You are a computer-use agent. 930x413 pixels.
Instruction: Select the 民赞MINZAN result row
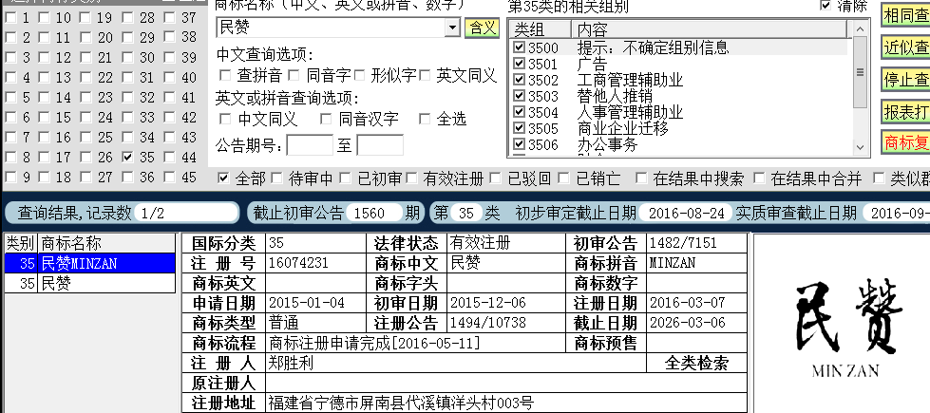pyautogui.click(x=89, y=264)
